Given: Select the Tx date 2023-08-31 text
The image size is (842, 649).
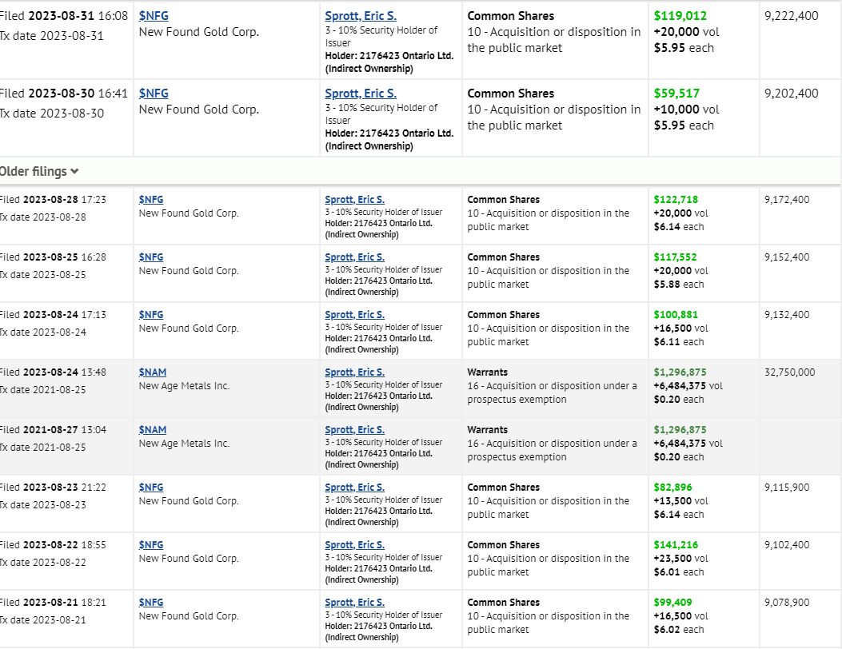Looking at the screenshot, I should pyautogui.click(x=51, y=36).
